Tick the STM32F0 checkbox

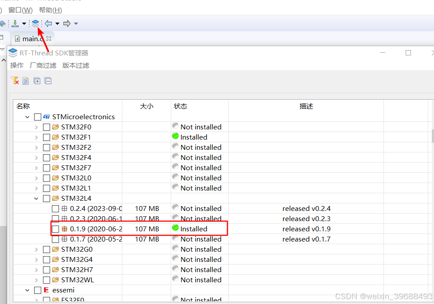pyautogui.click(x=47, y=127)
